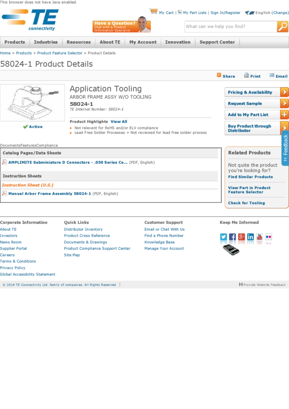
Task: Click Email or Chat With Us
Action: click(164, 229)
